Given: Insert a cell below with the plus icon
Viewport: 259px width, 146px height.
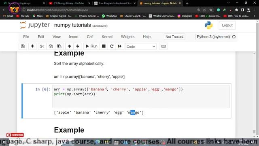Looking at the screenshot, I should [32, 46].
